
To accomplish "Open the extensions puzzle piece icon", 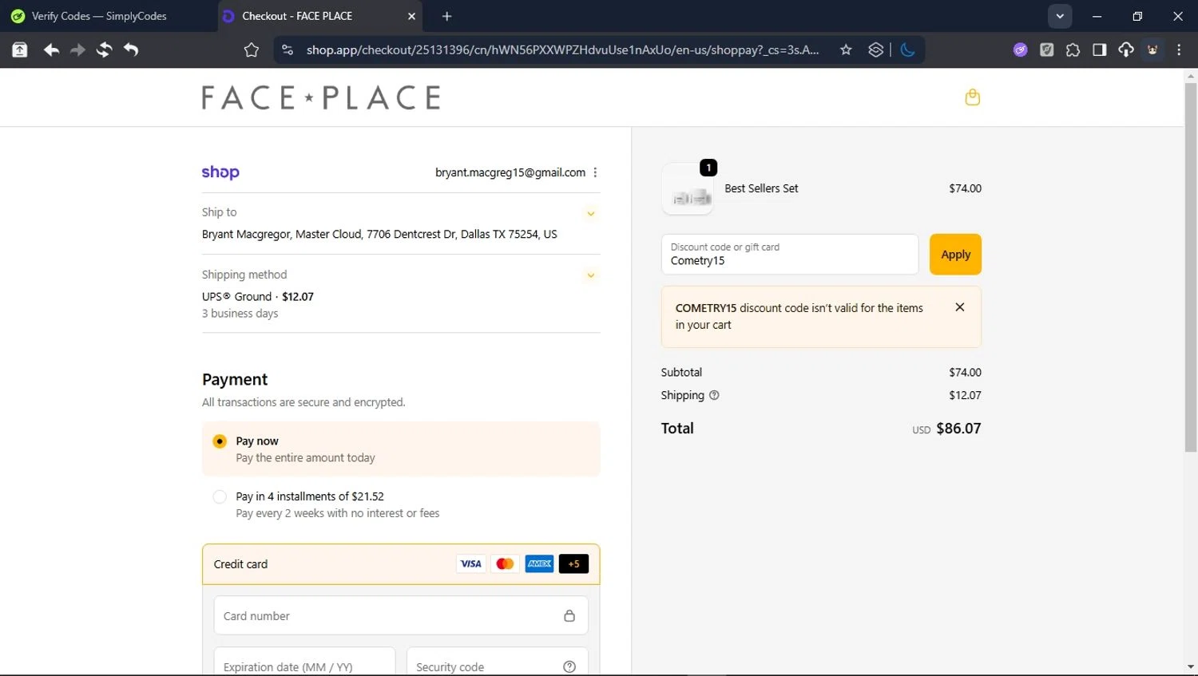I will coord(1073,50).
